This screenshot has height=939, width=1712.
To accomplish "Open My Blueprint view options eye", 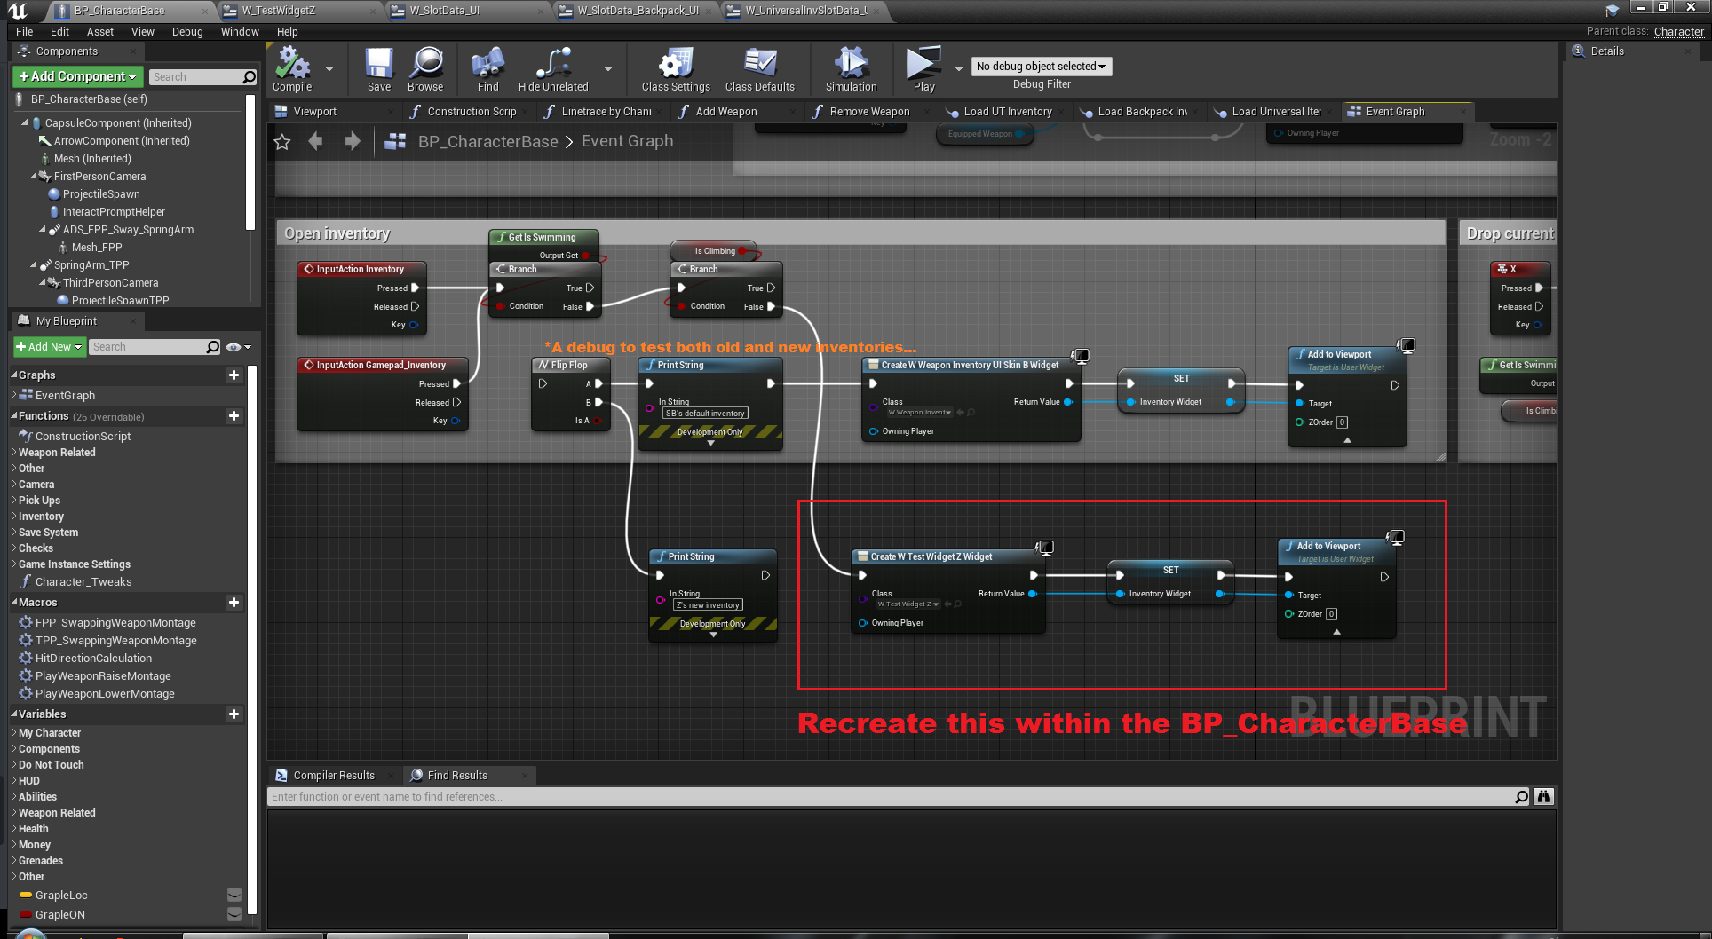I will (237, 347).
